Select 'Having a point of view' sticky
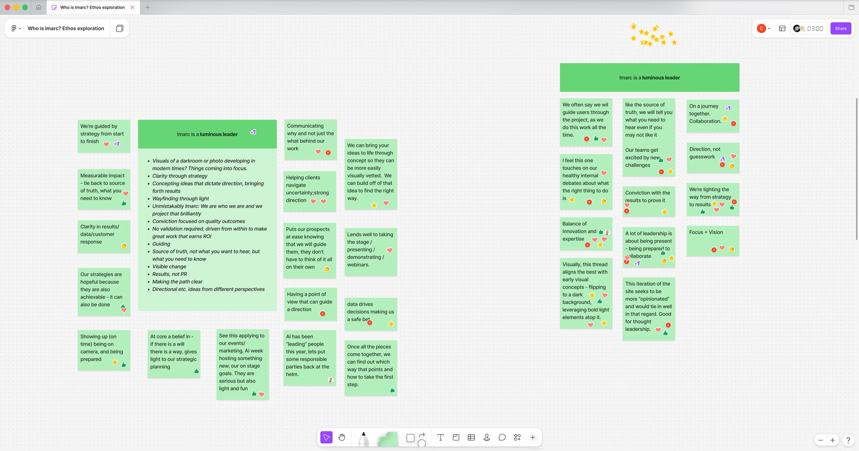 (311, 304)
